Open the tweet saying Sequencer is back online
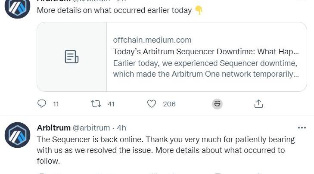Viewport: 314px width, 174px height. (166, 150)
